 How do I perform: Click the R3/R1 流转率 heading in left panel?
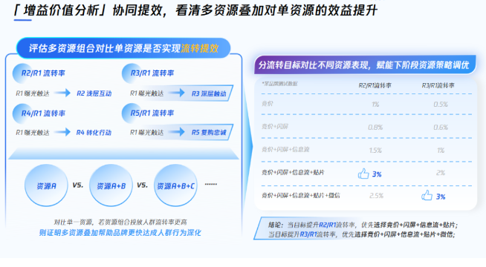152,73
